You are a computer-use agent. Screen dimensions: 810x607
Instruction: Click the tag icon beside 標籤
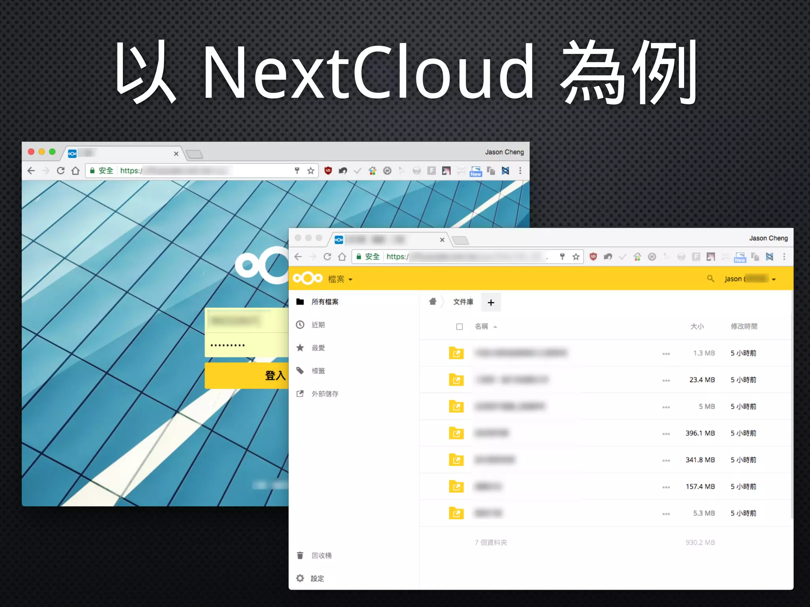click(x=300, y=371)
